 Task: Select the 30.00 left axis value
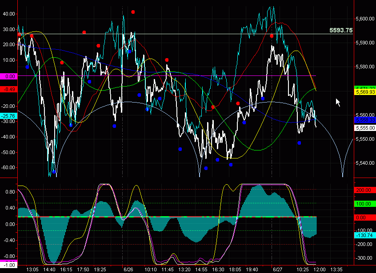tap(9, 29)
